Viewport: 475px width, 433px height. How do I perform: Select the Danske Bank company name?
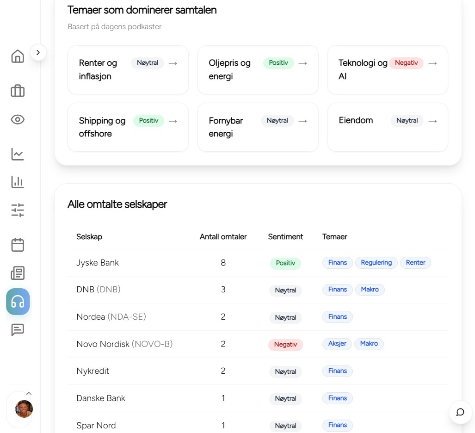click(100, 398)
